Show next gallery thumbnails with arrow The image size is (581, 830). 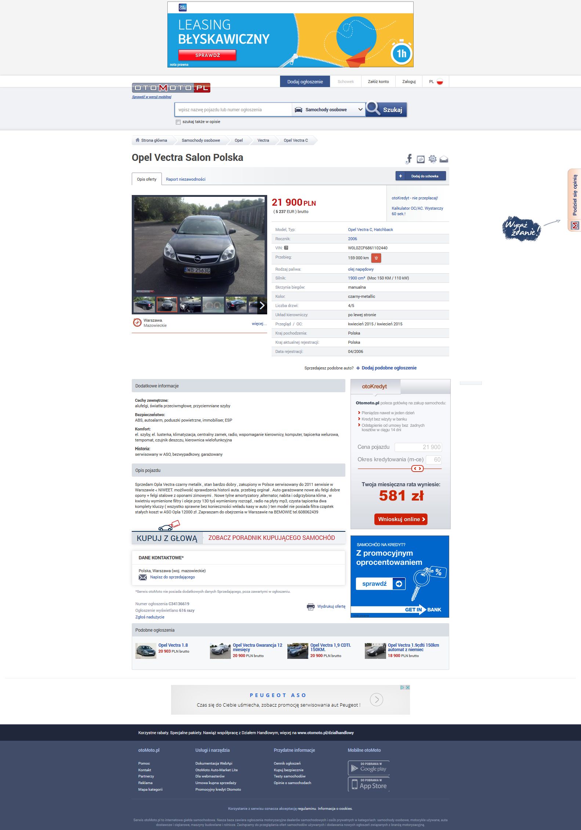pos(262,305)
